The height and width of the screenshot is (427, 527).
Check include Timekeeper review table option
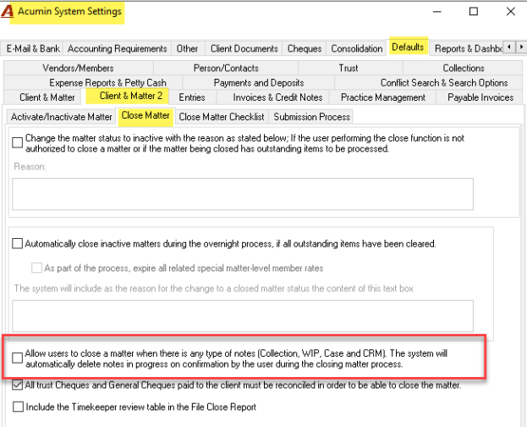tap(18, 407)
